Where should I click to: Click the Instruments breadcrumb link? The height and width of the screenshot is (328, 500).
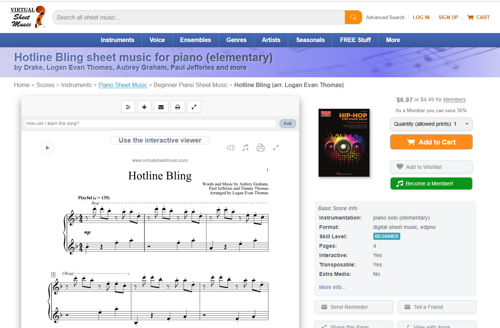pyautogui.click(x=76, y=85)
